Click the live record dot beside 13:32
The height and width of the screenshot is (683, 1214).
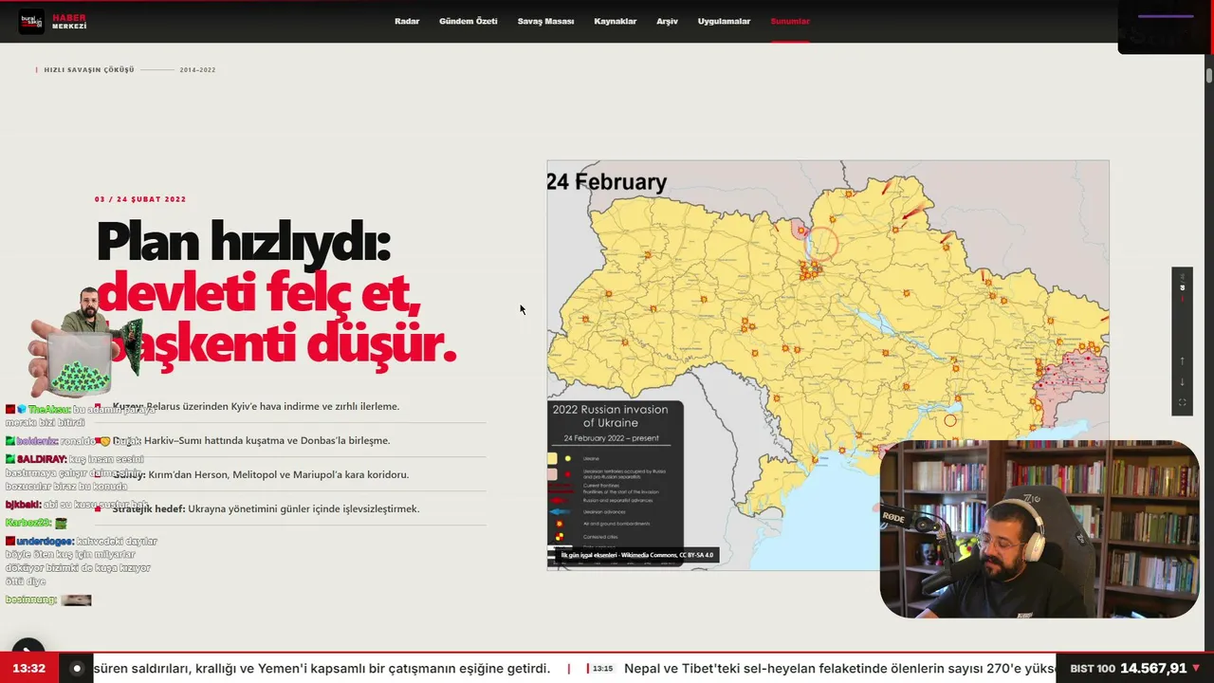(77, 669)
